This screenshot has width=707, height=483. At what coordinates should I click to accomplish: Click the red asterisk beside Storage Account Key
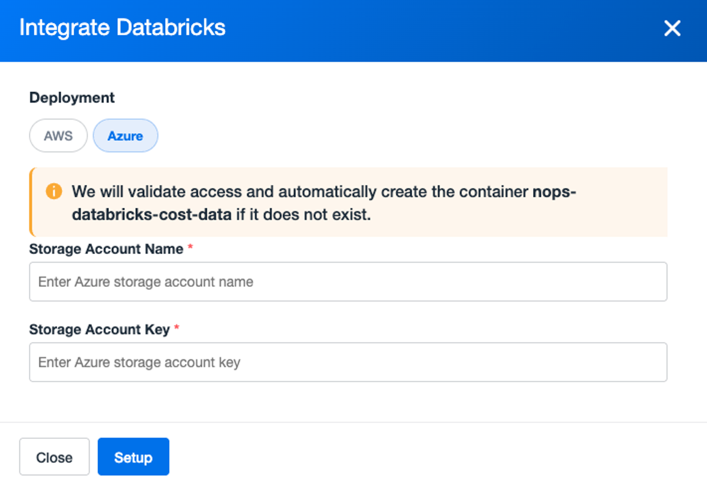pos(177,329)
